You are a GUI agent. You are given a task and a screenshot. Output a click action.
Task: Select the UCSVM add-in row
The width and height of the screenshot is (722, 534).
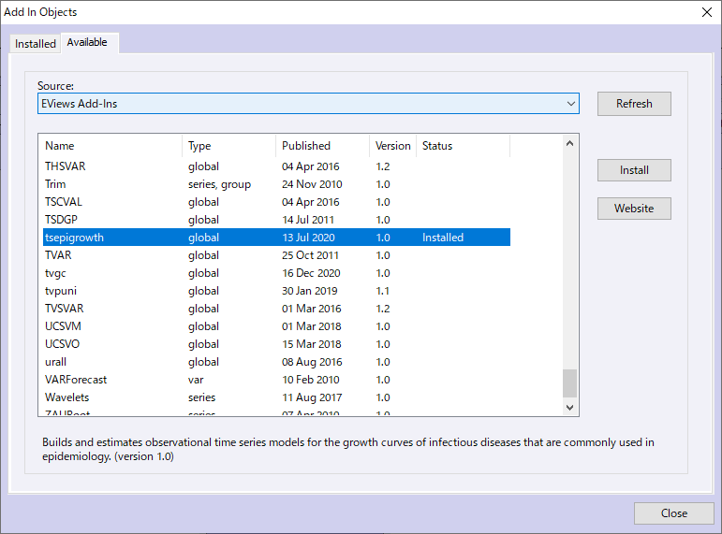click(276, 326)
